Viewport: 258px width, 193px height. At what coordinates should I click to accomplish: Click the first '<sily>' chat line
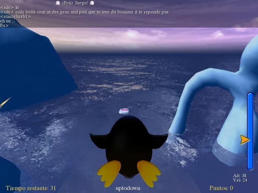[x=10, y=8]
